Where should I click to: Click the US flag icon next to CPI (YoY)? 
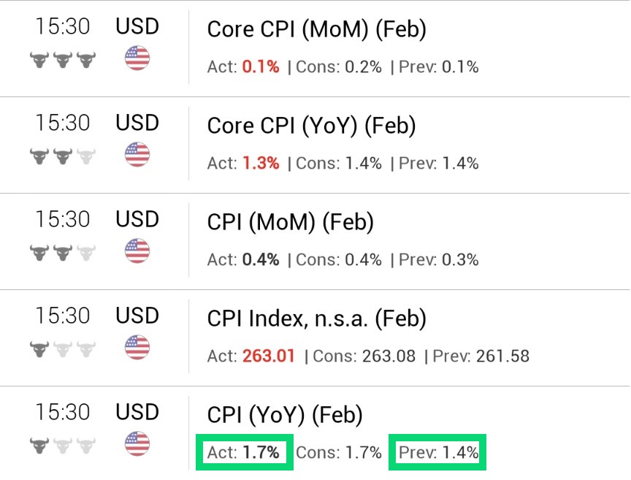pyautogui.click(x=137, y=443)
